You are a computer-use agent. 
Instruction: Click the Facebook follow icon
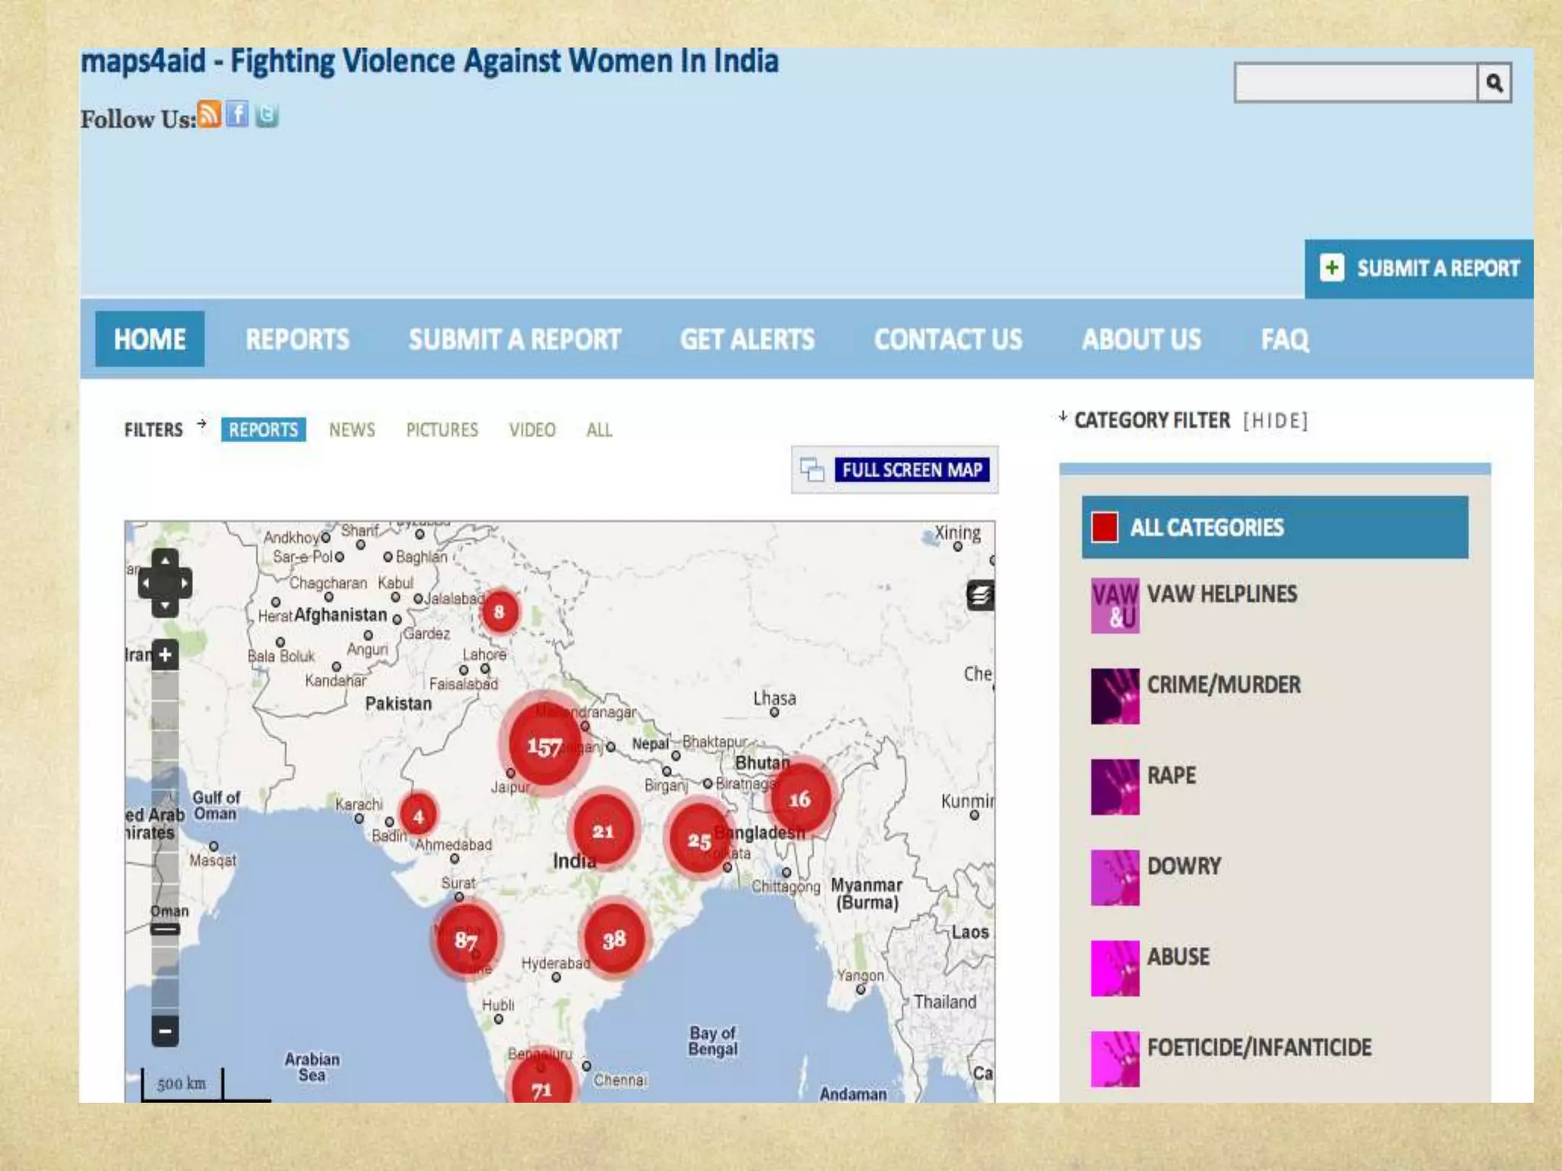(x=237, y=115)
